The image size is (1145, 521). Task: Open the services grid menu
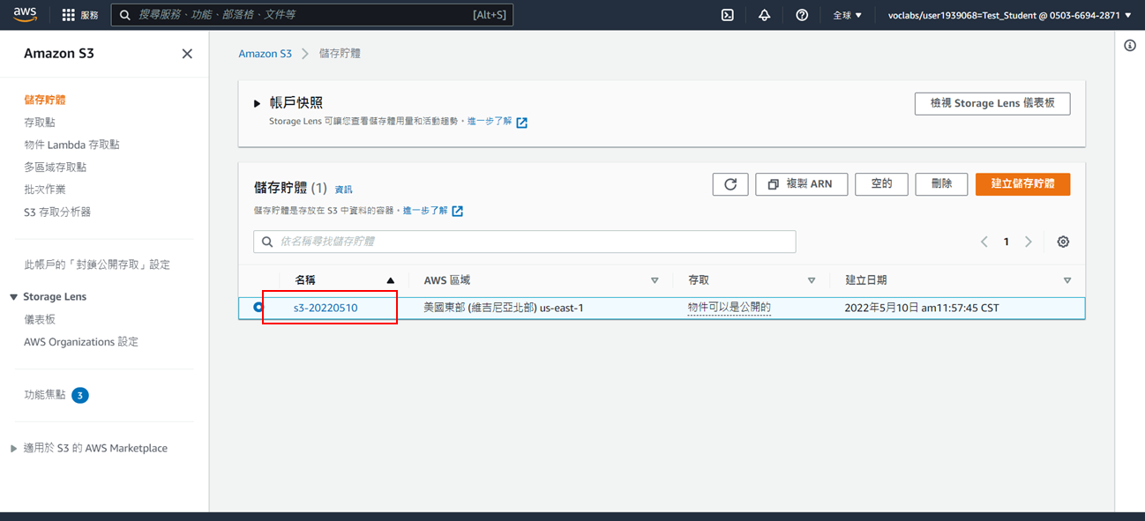[x=81, y=15]
